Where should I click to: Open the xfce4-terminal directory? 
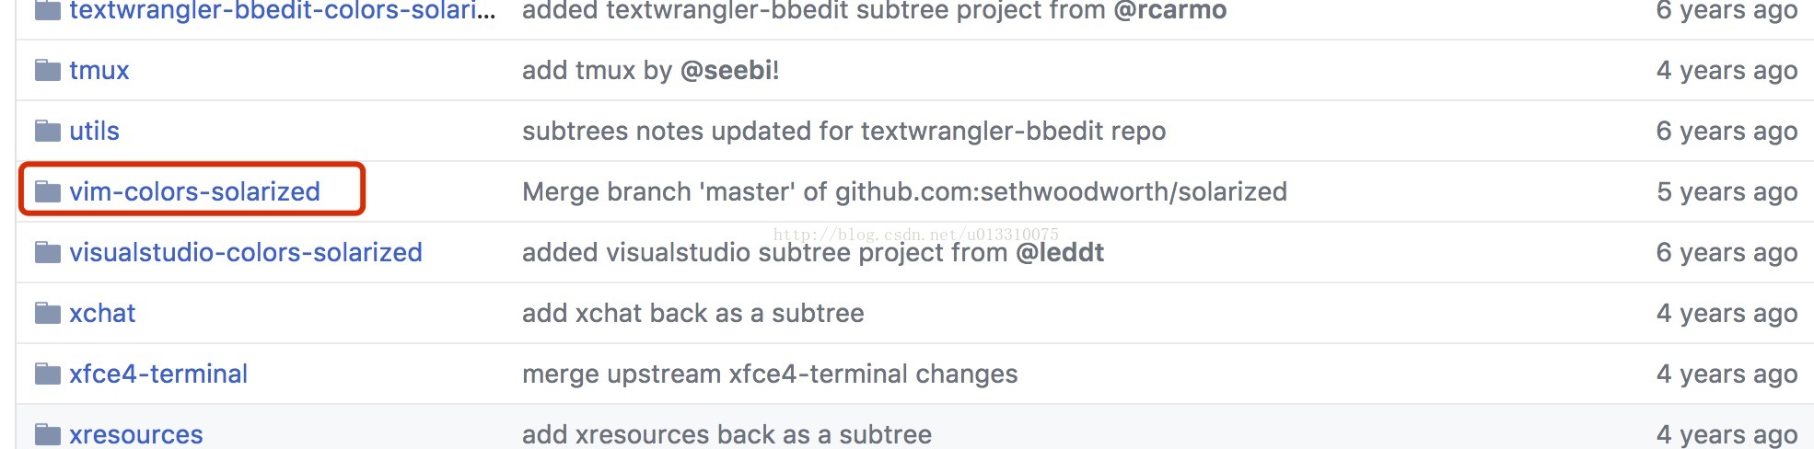pos(158,374)
